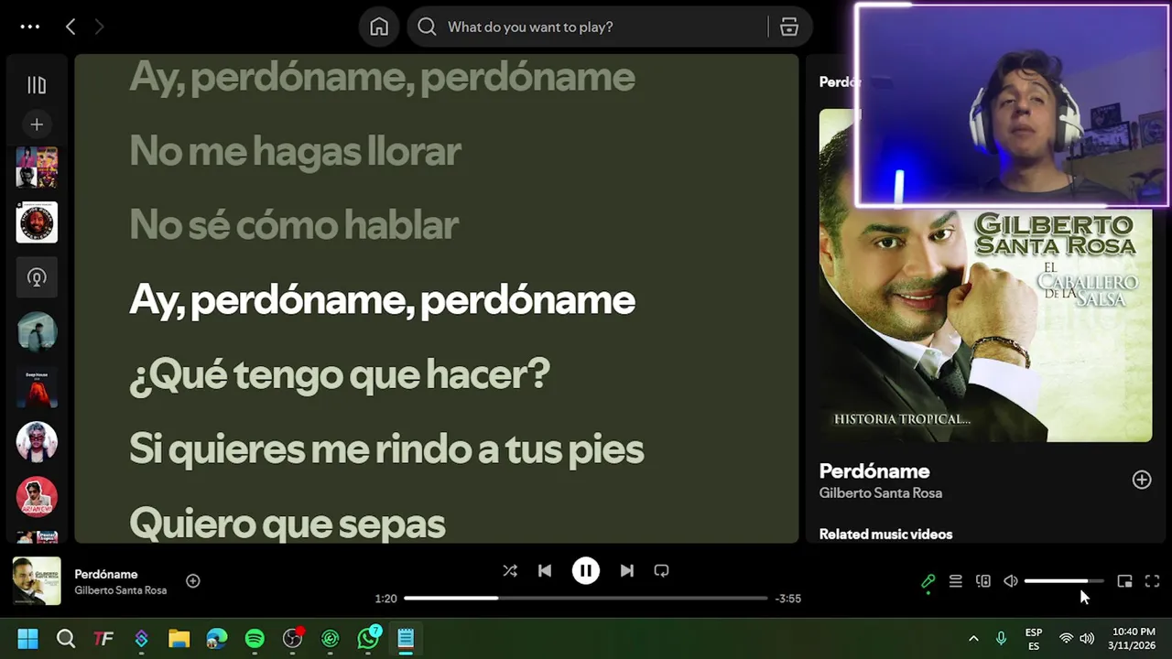Seek along the song progress bar

pos(586,599)
